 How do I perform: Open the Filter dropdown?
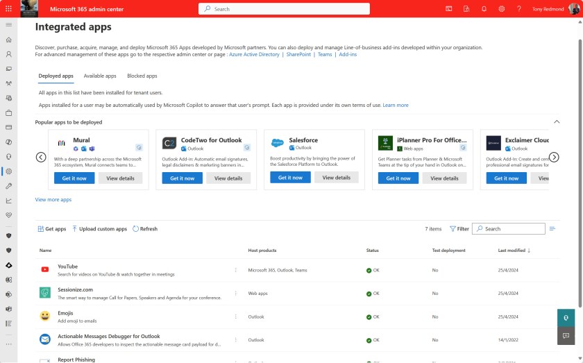coord(459,229)
